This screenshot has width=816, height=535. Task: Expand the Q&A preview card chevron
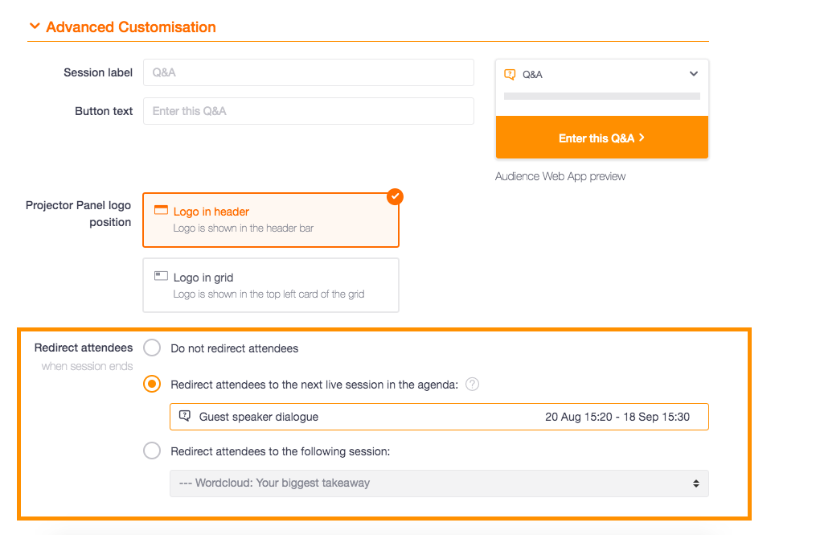694,74
